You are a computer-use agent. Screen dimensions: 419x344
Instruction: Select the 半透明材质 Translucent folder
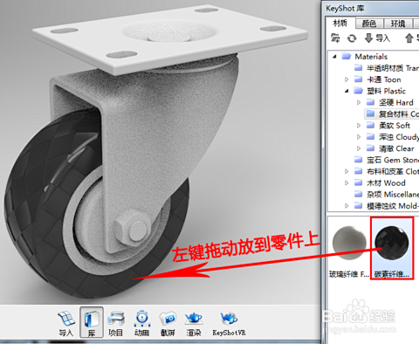tap(387, 68)
